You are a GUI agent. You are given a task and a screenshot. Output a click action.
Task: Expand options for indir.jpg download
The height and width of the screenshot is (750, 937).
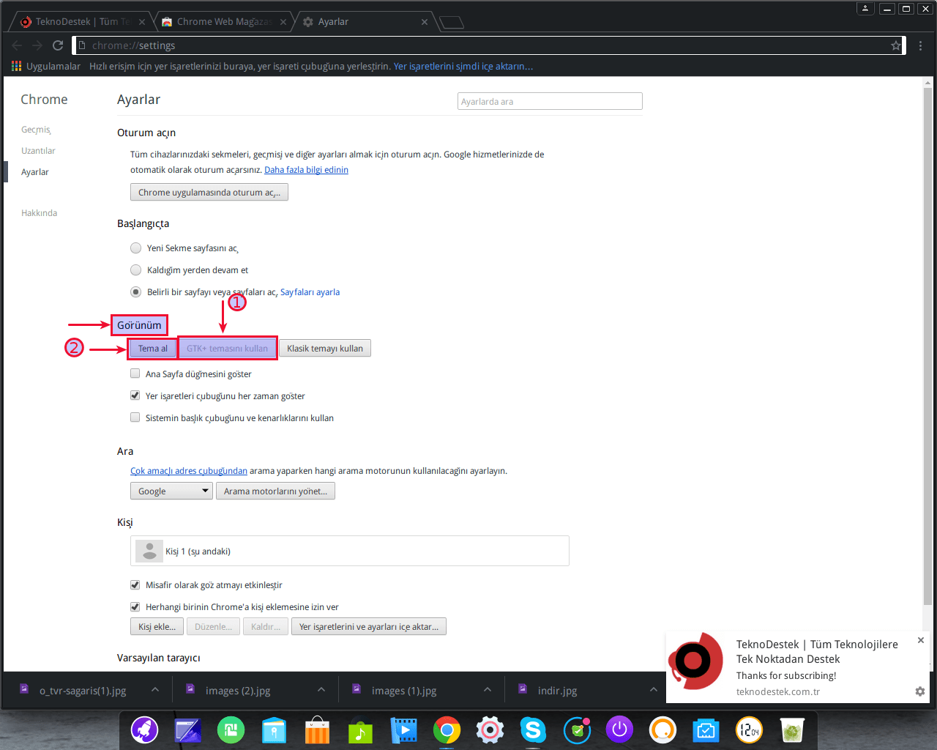pos(654,690)
